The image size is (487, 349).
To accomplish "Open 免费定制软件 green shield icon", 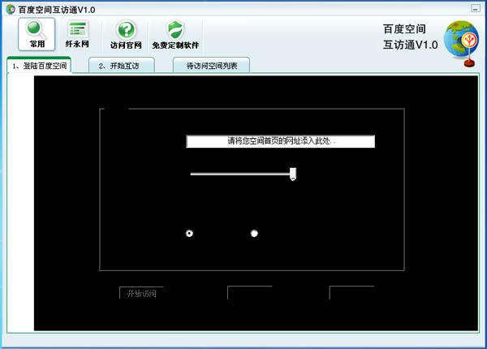I will click(175, 34).
